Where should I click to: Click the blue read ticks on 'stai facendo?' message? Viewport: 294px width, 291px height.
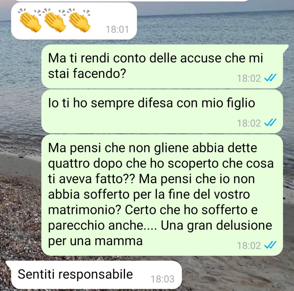(x=270, y=78)
